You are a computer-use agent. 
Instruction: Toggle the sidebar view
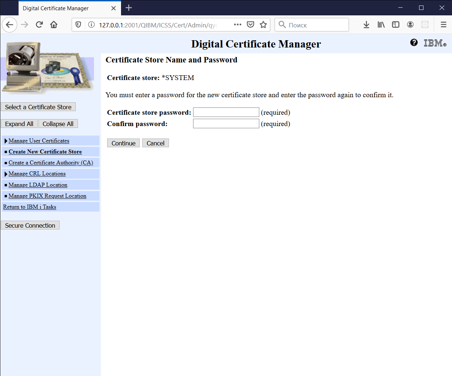[396, 25]
